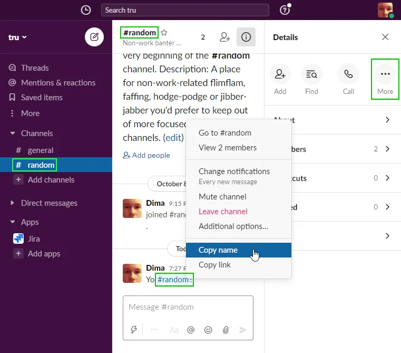This screenshot has width=401, height=353.
Task: Click Dima's avatar on 7:27 message
Action: click(x=132, y=273)
